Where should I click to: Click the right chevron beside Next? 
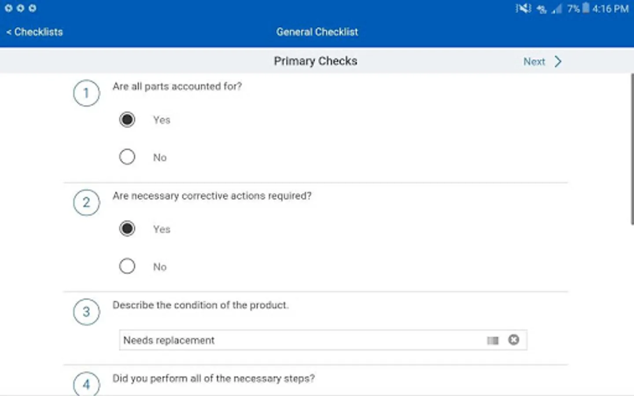tap(558, 62)
